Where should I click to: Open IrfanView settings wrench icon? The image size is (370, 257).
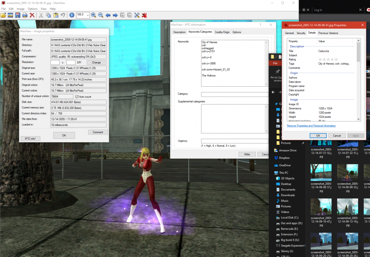[x=137, y=15]
